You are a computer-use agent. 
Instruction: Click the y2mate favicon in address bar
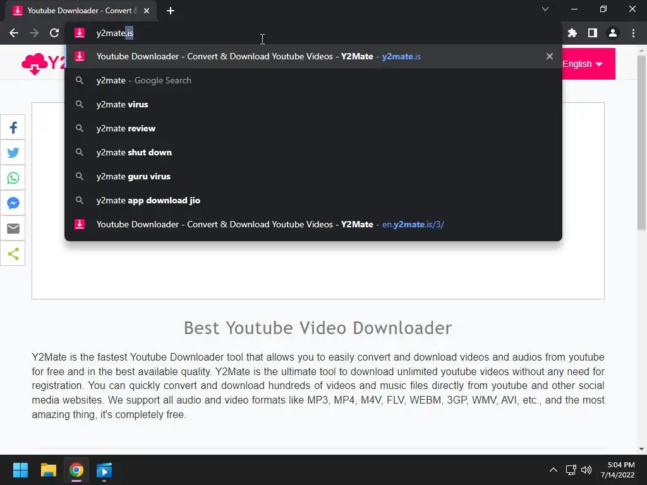(80, 33)
